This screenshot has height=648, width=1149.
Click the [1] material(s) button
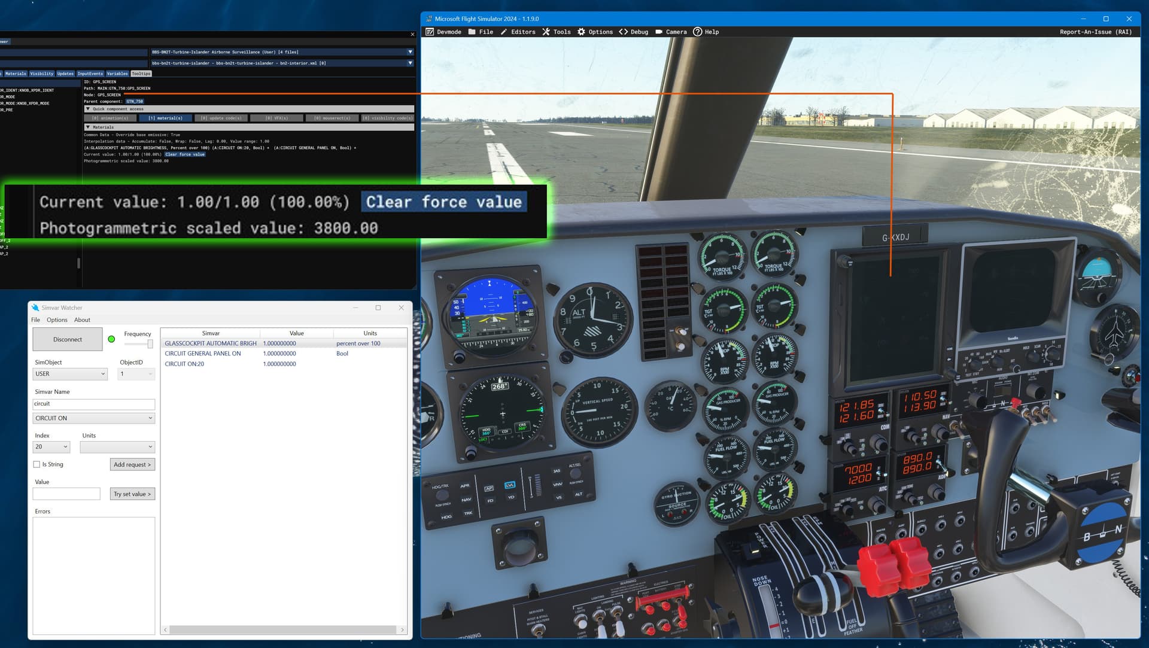tap(165, 118)
